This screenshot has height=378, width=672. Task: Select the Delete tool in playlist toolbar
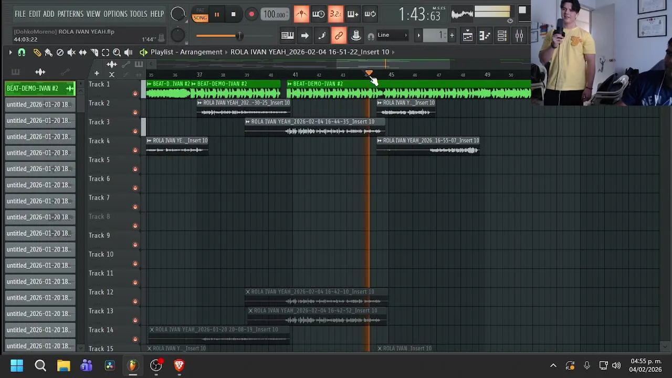coord(60,52)
